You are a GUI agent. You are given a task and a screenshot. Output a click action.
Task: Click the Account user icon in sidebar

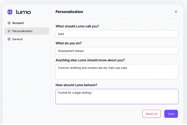pos(9,23)
